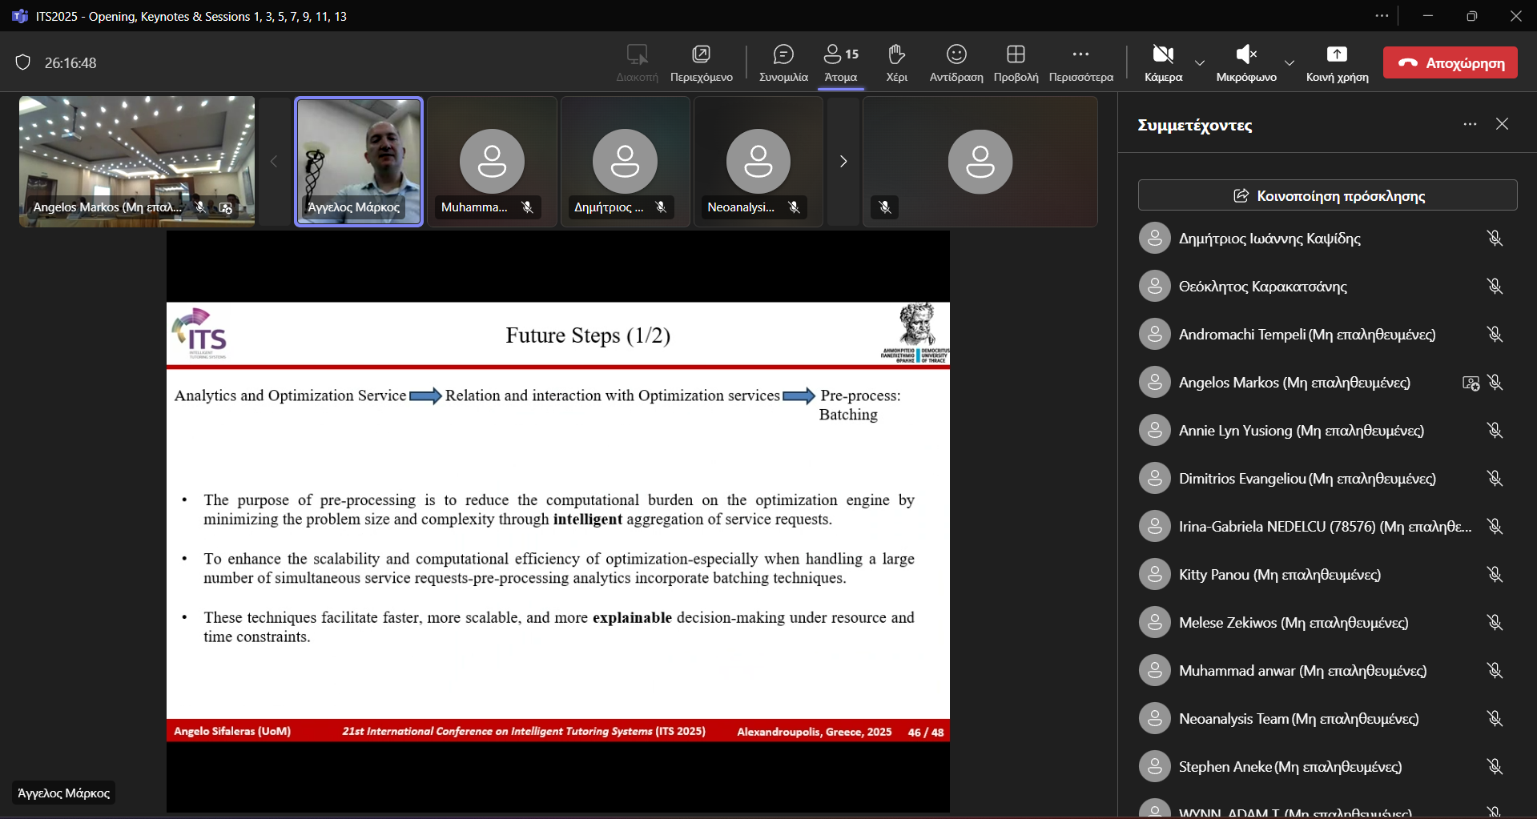This screenshot has height=819, width=1537.
Task: Open the Περισσότερα more actions menu
Action: (1080, 63)
